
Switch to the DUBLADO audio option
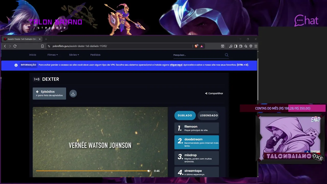185,116
